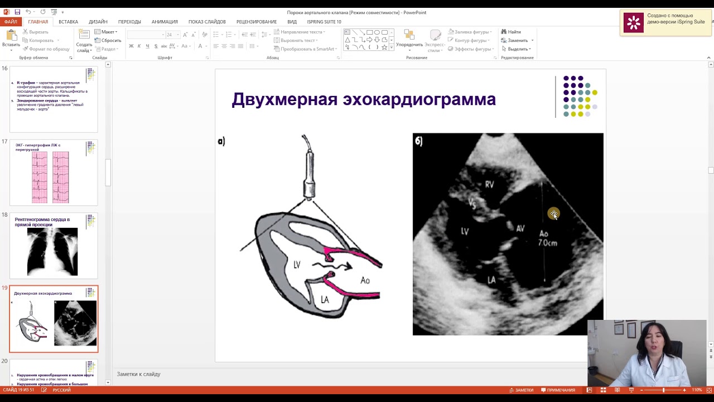Switch to Design (ДИЗАЙН) tab
The height and width of the screenshot is (402, 714).
tap(98, 22)
